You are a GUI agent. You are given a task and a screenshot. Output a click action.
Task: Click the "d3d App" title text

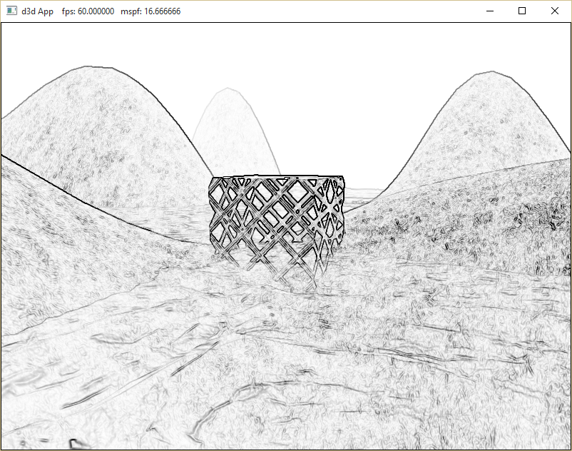(x=38, y=11)
